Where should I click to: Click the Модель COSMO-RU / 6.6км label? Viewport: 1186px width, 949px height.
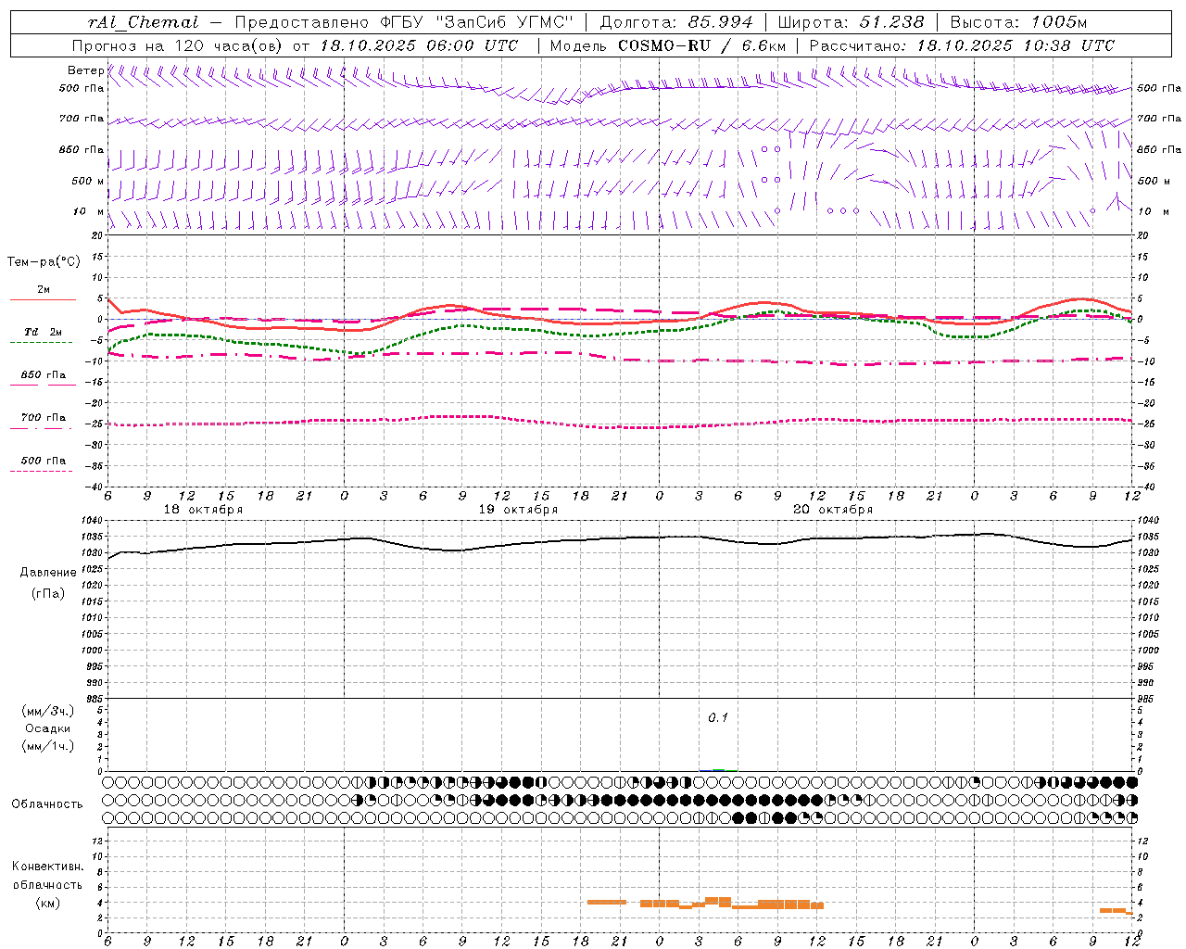point(667,45)
